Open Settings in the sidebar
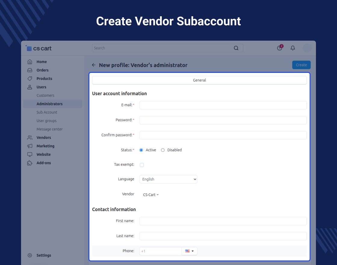This screenshot has height=265, width=337. [x=44, y=255]
